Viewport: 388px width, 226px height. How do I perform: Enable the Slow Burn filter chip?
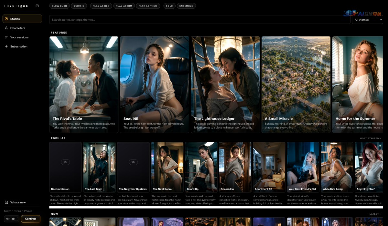click(x=59, y=6)
